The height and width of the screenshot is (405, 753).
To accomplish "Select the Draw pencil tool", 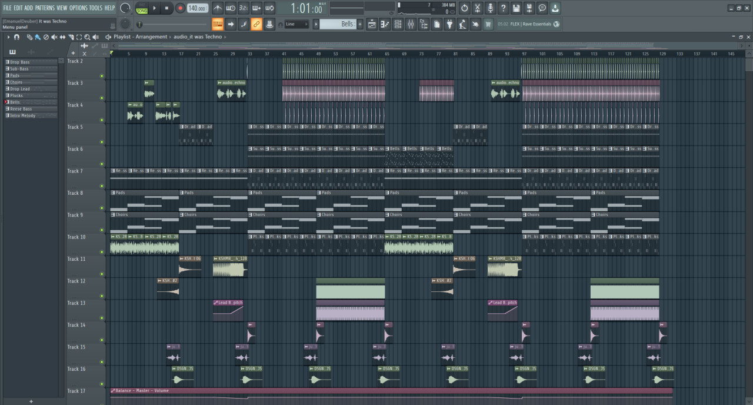I will pyautogui.click(x=29, y=37).
